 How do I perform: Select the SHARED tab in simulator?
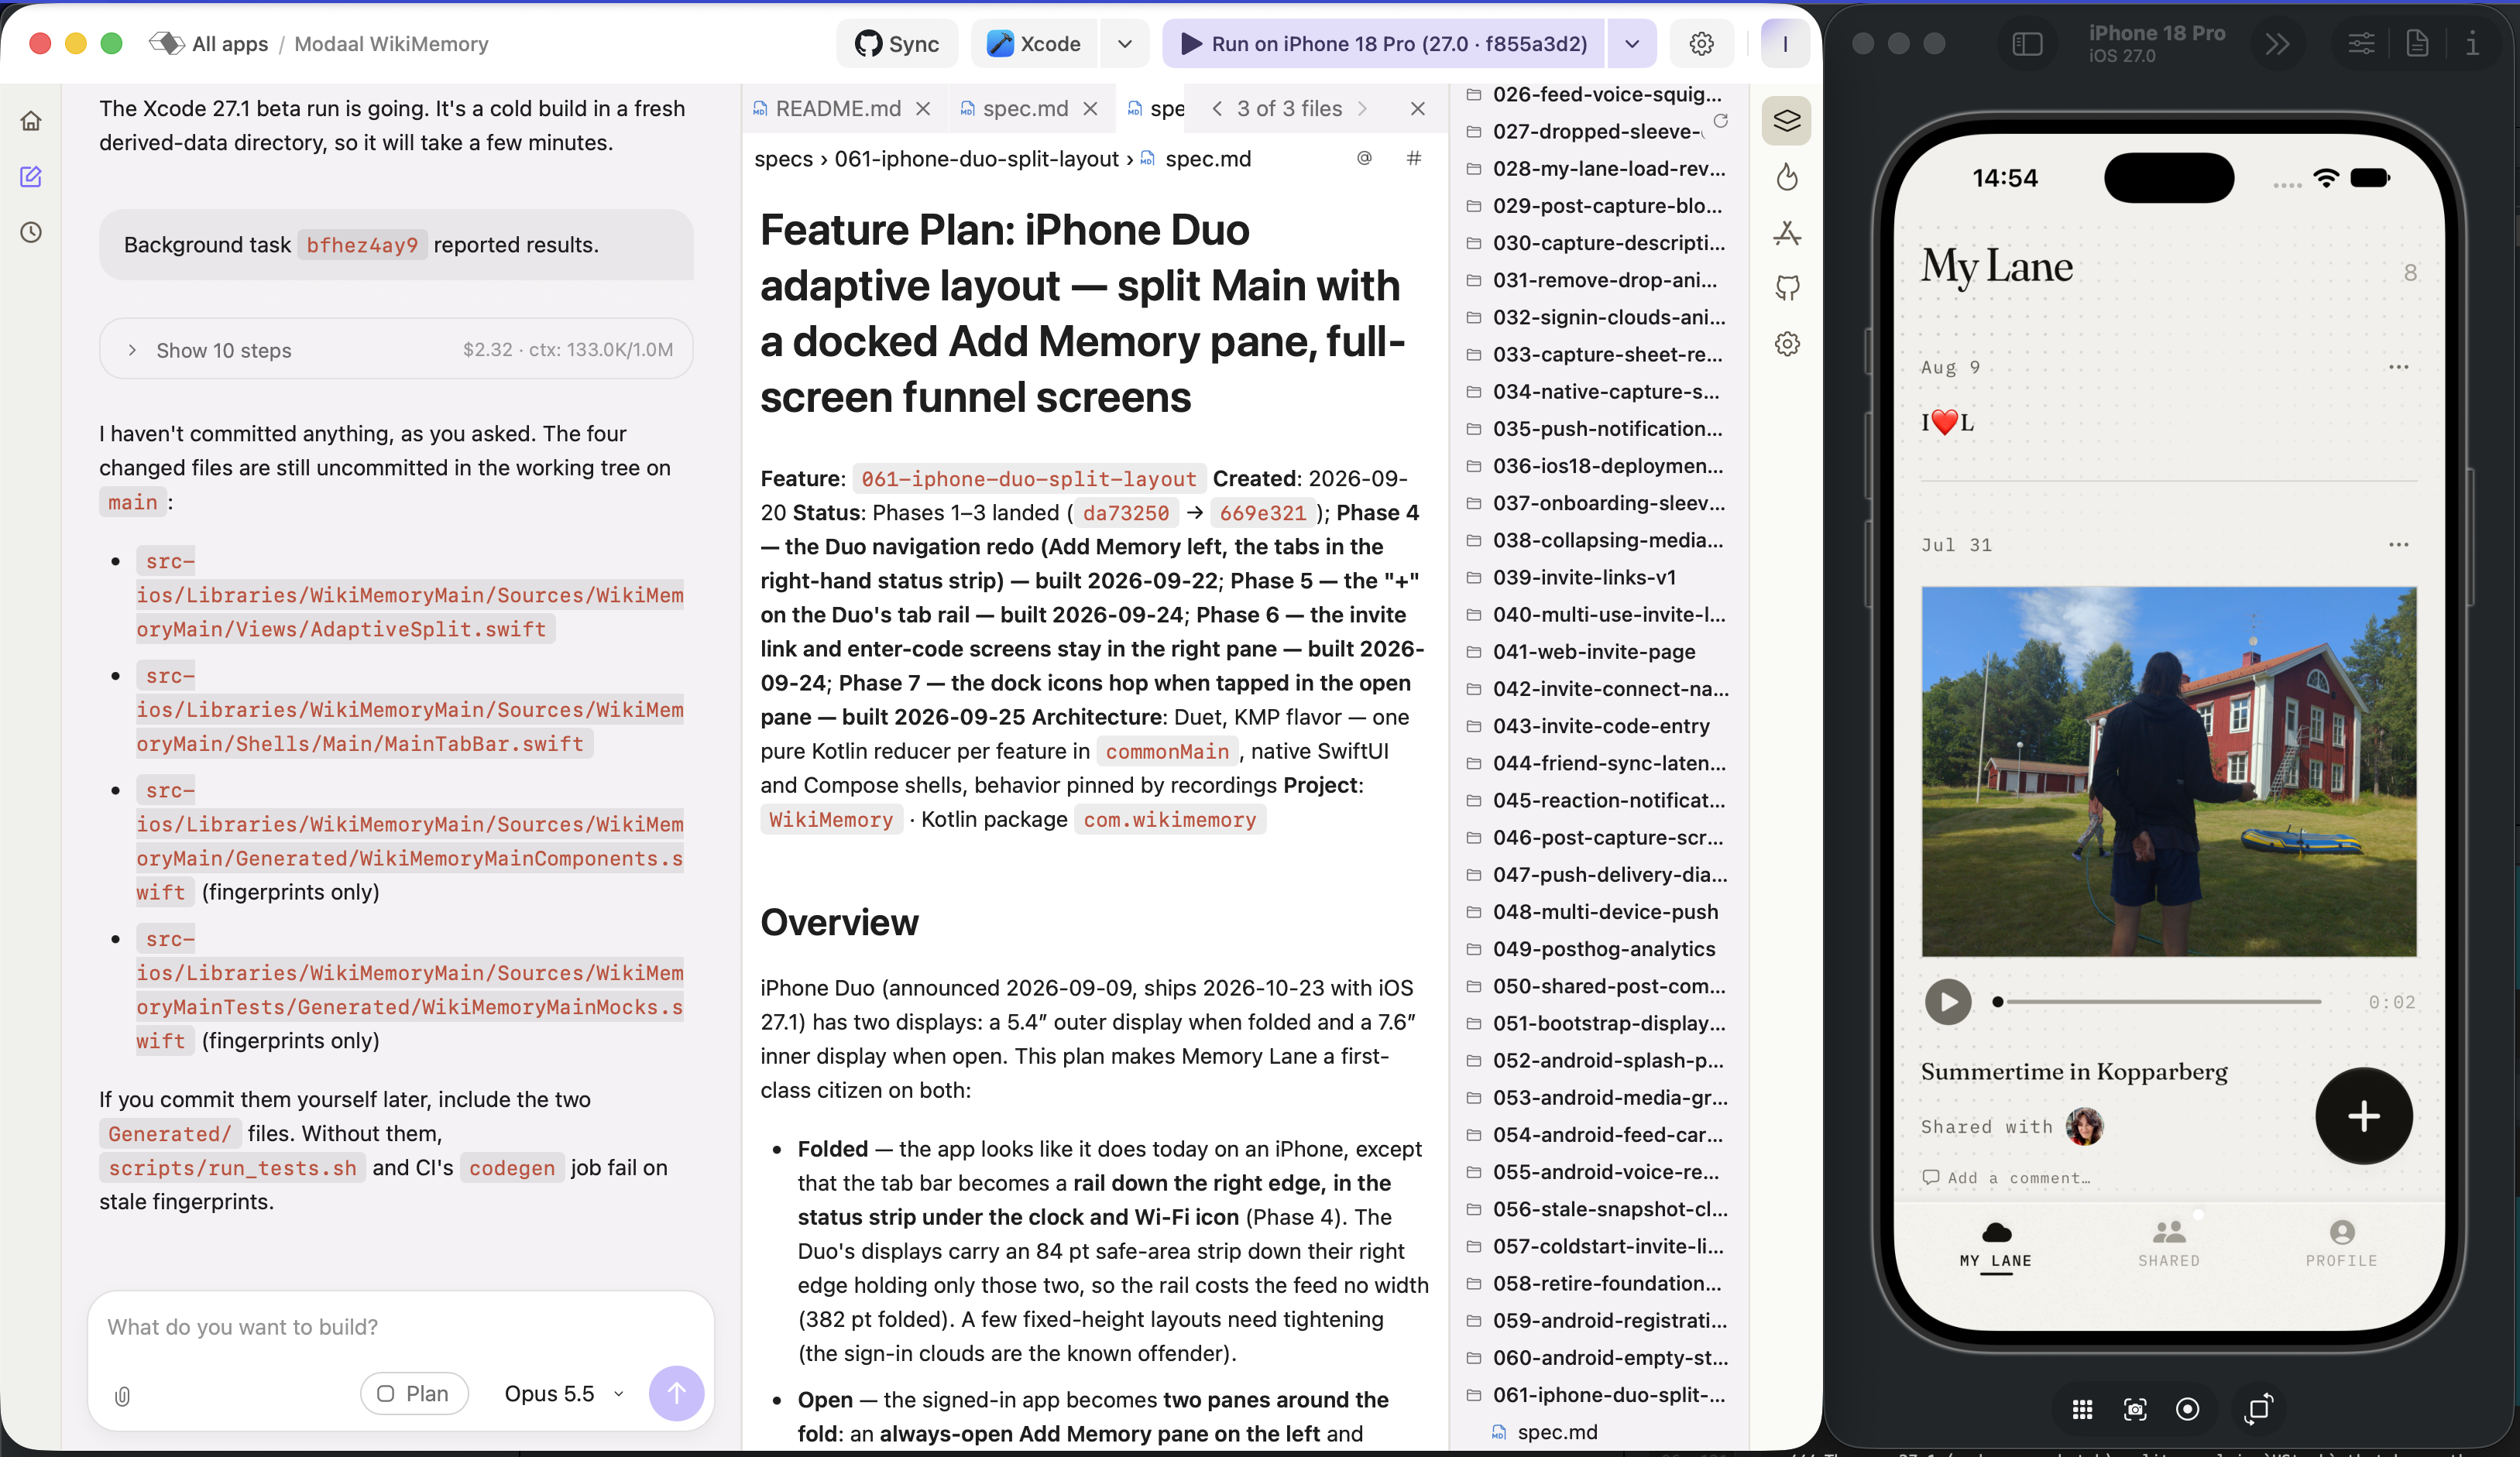click(2168, 1244)
